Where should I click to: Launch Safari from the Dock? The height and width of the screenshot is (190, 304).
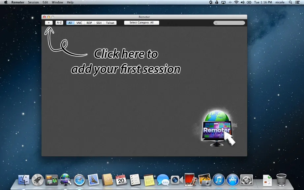click(x=79, y=180)
